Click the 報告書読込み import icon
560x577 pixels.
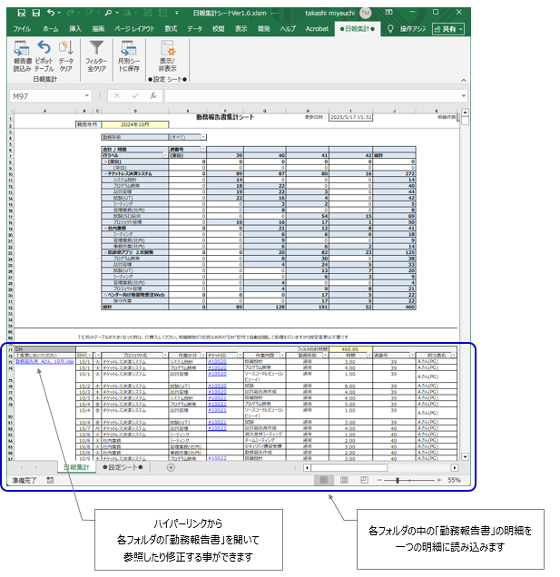pyautogui.click(x=22, y=48)
